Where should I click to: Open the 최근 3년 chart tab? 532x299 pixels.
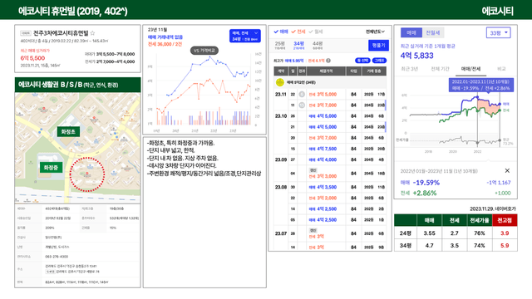[x=410, y=69]
